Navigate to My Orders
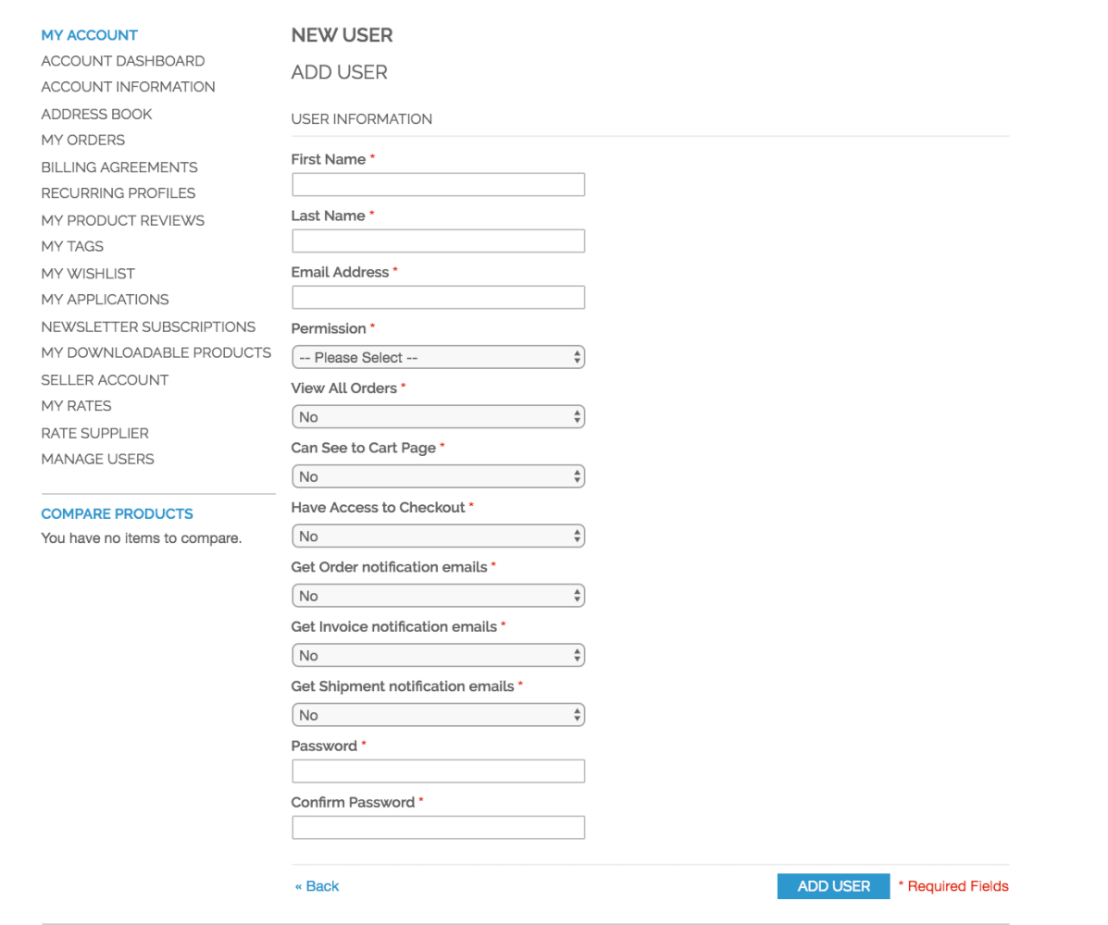 [x=83, y=141]
